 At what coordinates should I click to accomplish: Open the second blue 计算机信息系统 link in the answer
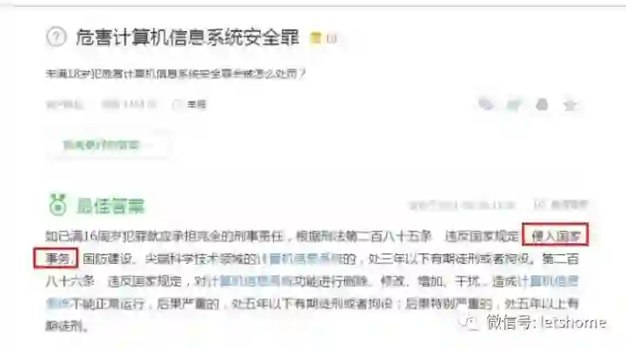click(x=249, y=281)
